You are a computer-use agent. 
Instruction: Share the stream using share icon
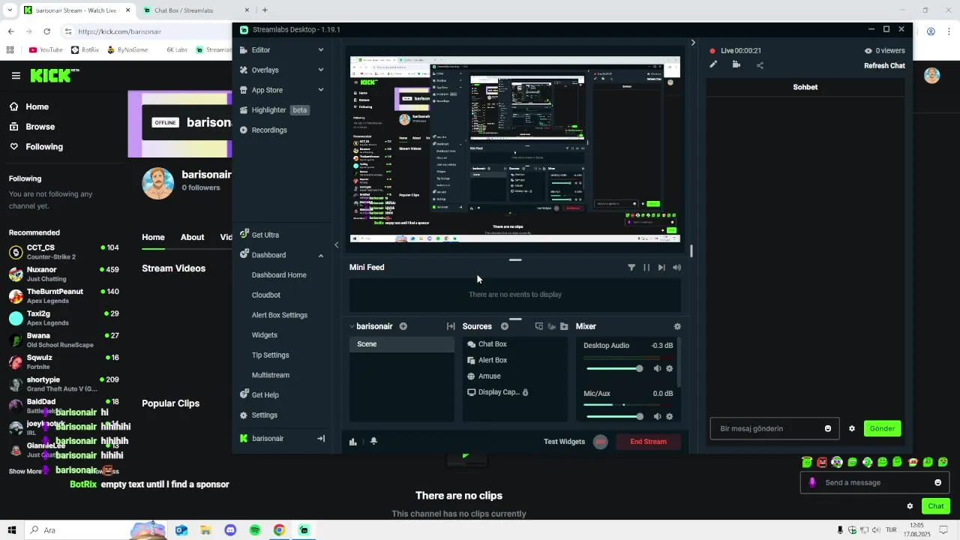click(x=760, y=65)
